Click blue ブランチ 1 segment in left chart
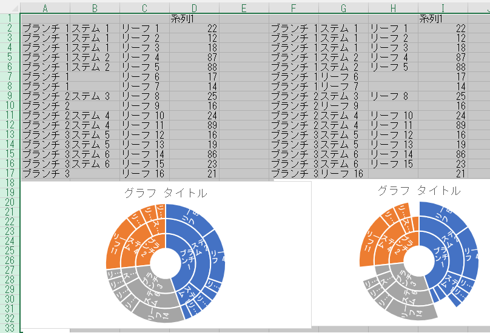 187,260
